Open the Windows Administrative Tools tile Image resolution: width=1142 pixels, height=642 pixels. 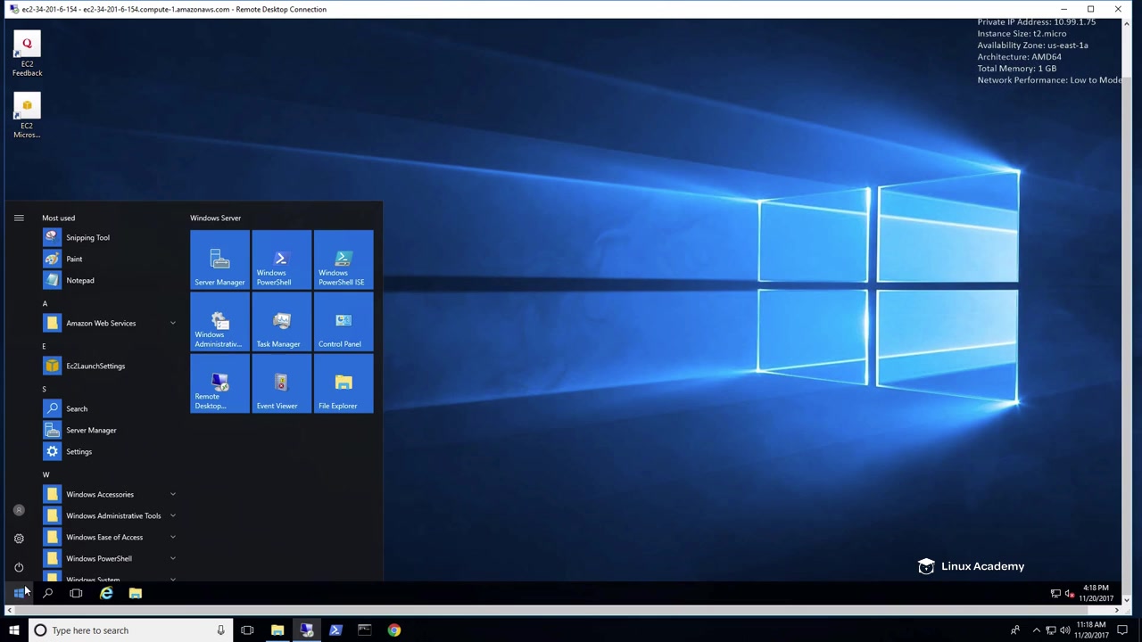point(219,323)
